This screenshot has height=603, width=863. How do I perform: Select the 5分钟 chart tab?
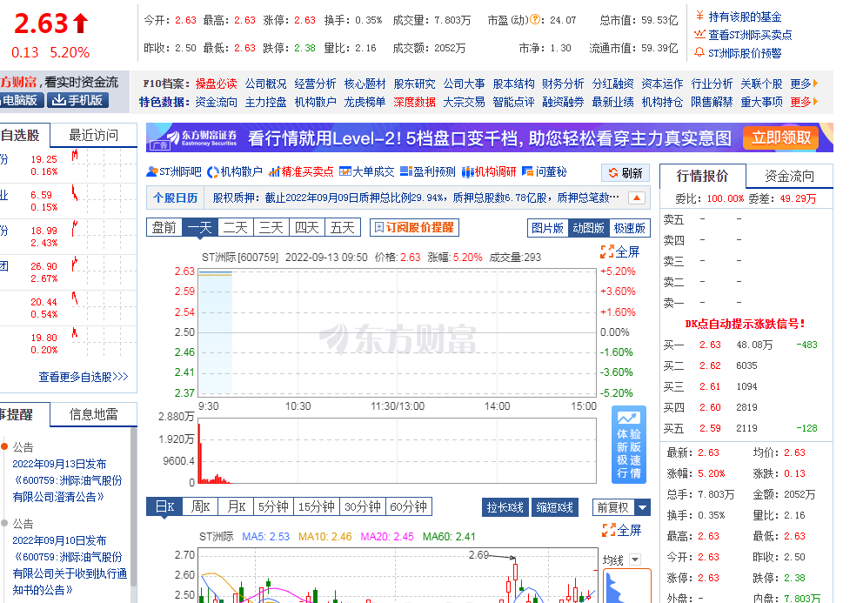[273, 506]
